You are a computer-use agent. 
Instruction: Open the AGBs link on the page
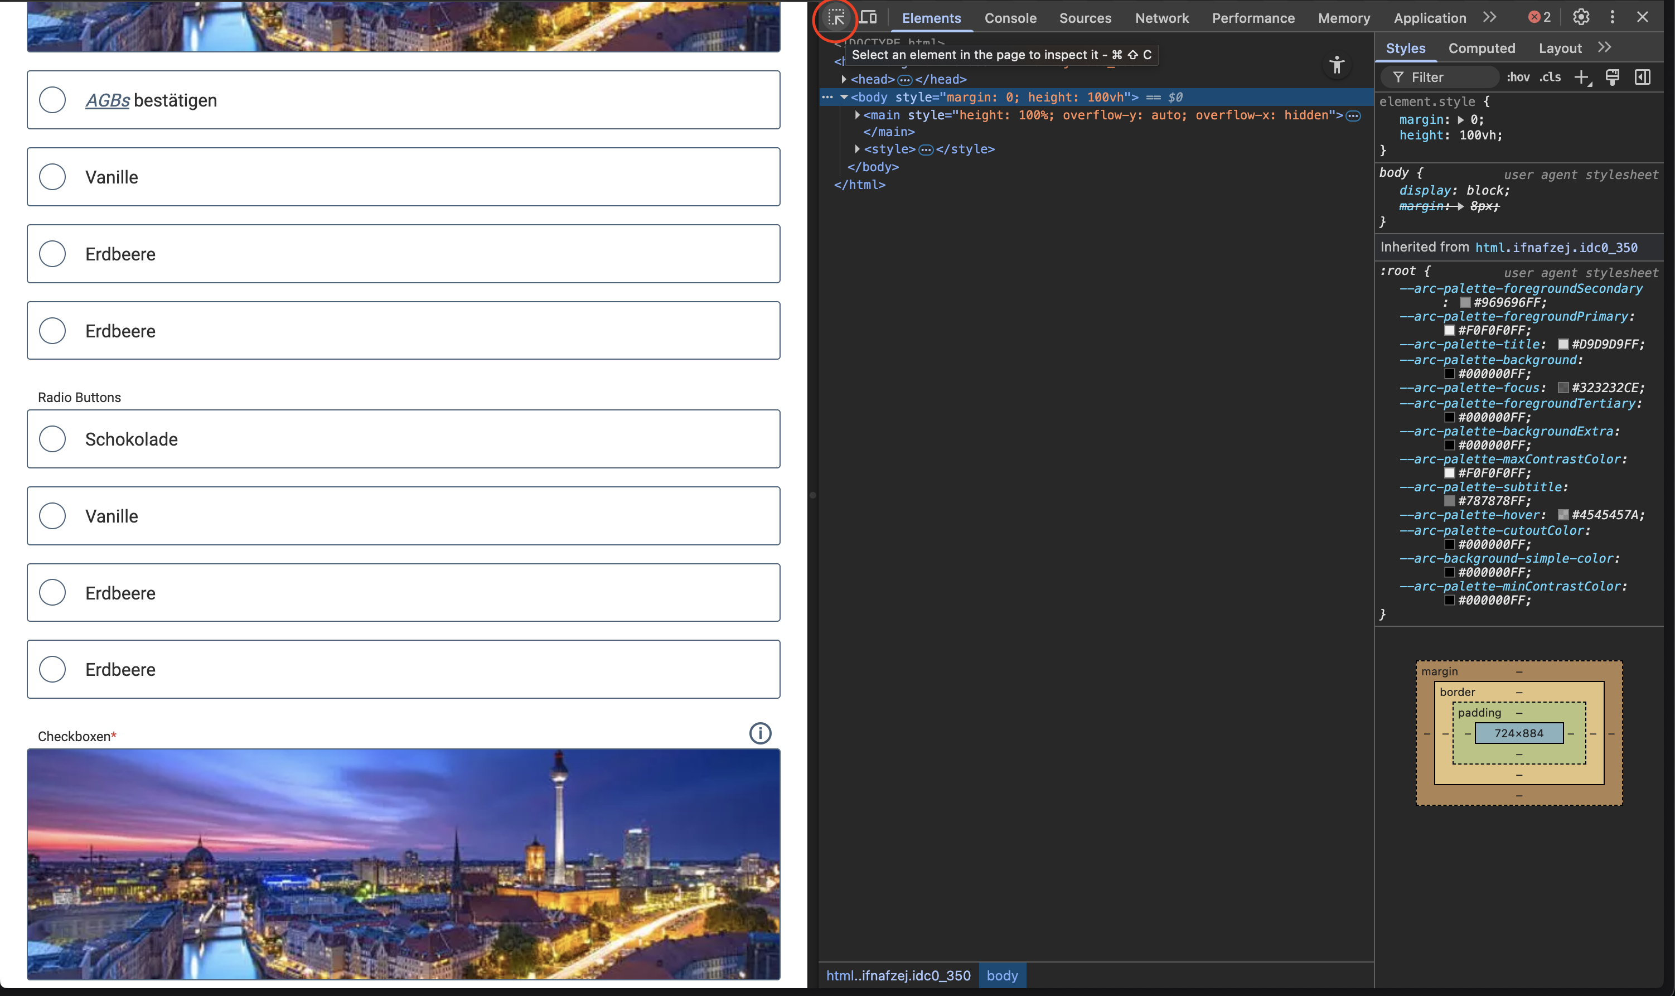click(x=108, y=100)
